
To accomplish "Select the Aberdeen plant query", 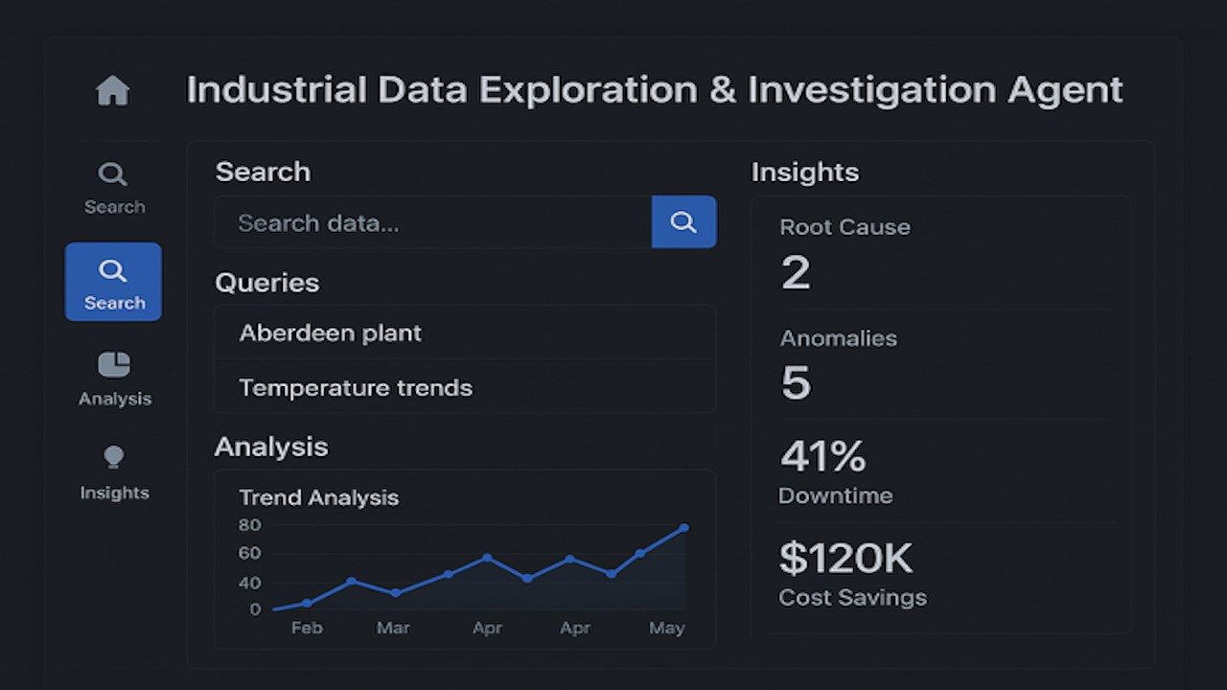I will 465,333.
